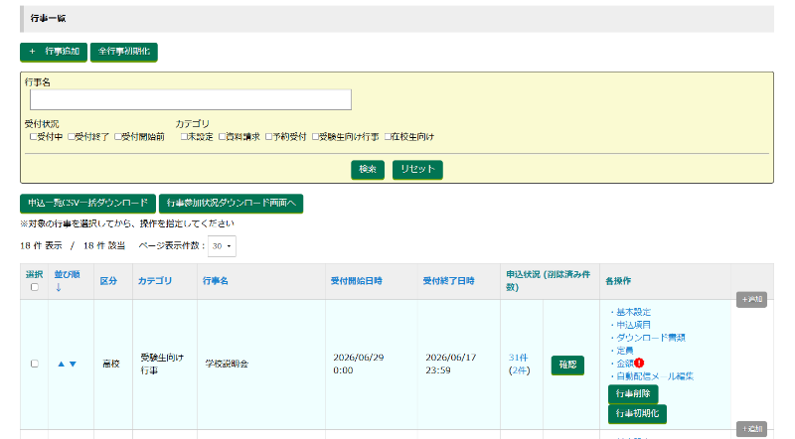This screenshot has height=439, width=795.
Task: Open the 基本設定 link for 学校説明会
Action: coord(632,312)
